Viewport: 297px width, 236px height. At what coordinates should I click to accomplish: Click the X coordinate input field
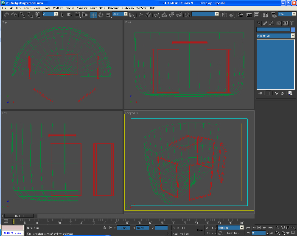(124, 228)
